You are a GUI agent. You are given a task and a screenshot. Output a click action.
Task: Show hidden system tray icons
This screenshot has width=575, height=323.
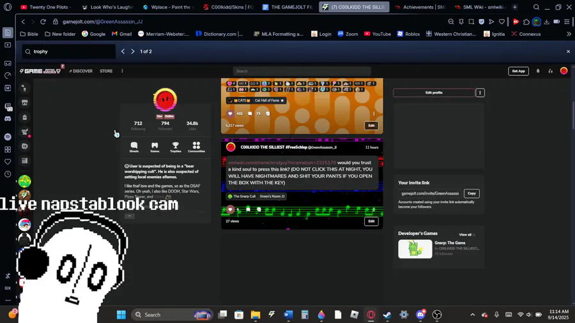[x=472, y=315]
